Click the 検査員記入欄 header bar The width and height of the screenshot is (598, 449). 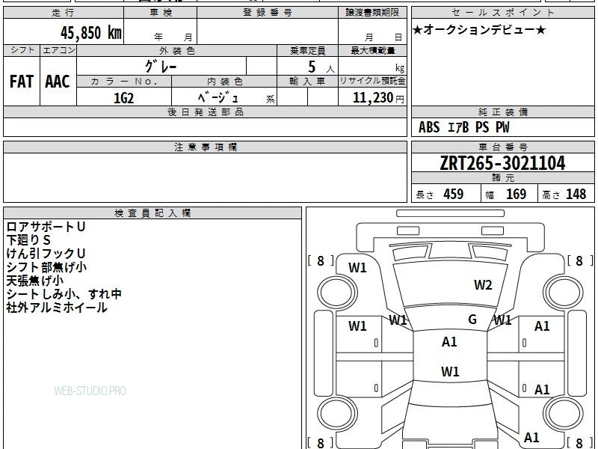click(x=152, y=213)
